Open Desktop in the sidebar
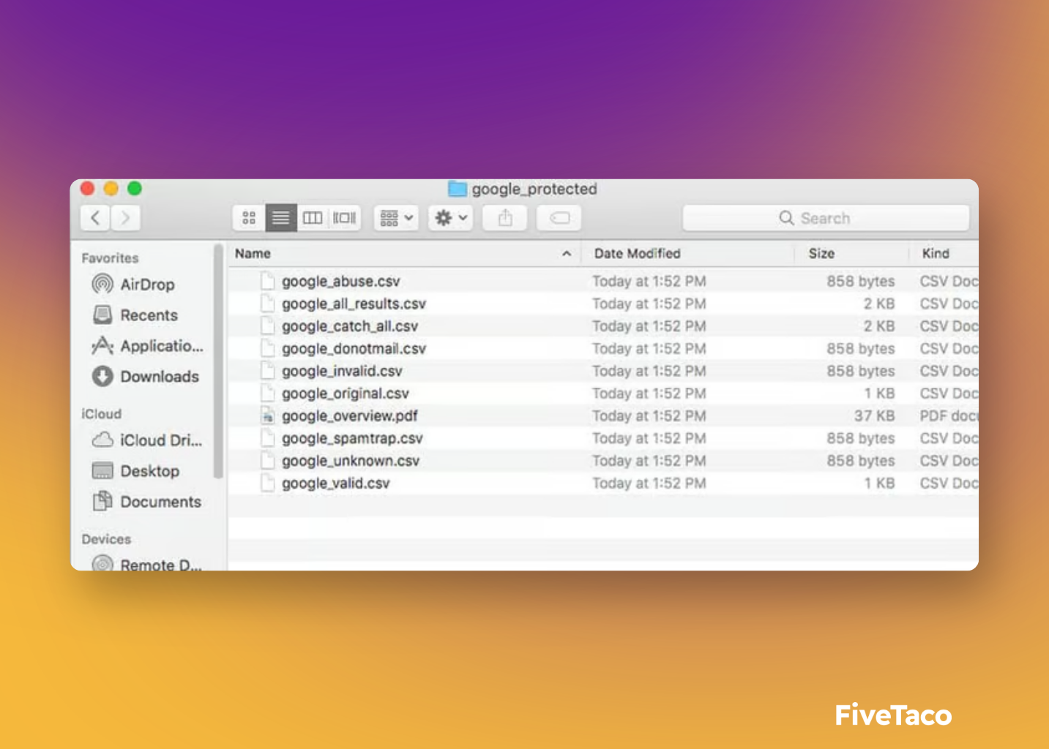 [x=136, y=470]
